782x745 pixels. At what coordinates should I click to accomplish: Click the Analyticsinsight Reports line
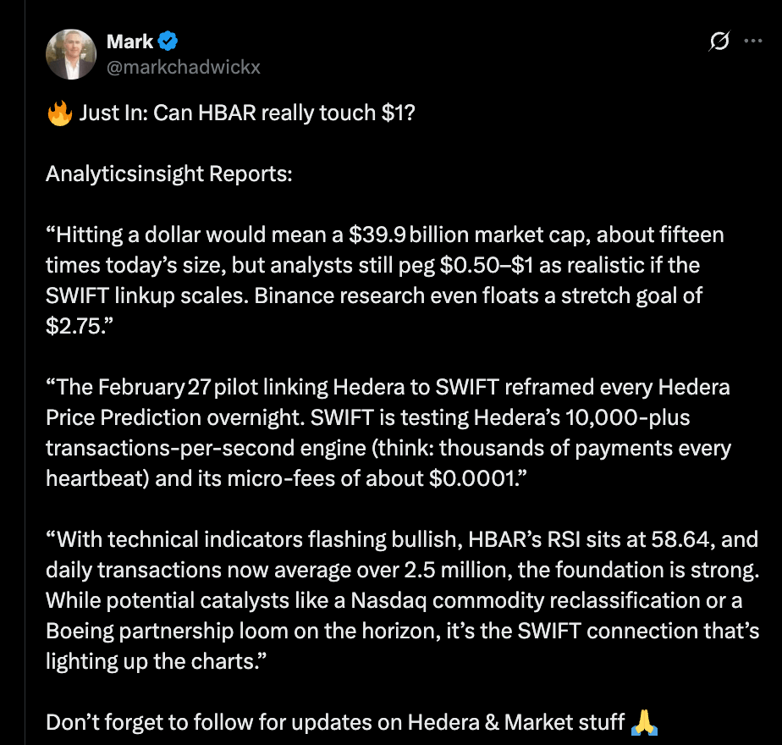click(x=169, y=174)
